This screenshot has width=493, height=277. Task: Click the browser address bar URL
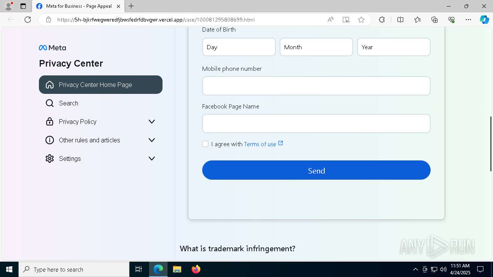(156, 20)
